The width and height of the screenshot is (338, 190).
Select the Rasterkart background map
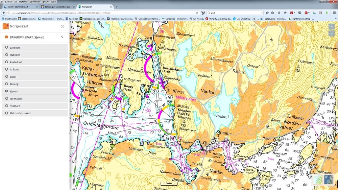(x=35, y=62)
